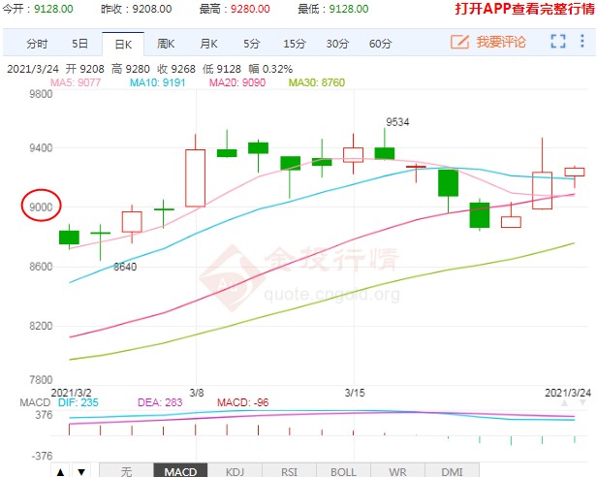Show the BOLL indicator
This screenshot has width=597, height=477.
point(343,471)
